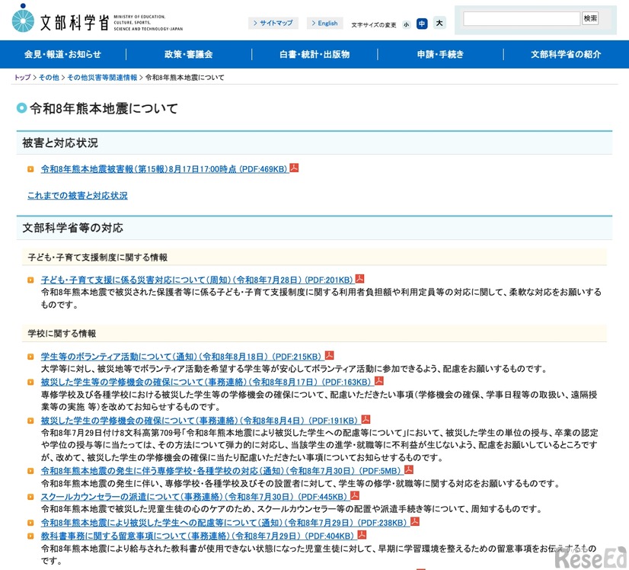
Task: Set font size to 小
Action: (x=407, y=24)
